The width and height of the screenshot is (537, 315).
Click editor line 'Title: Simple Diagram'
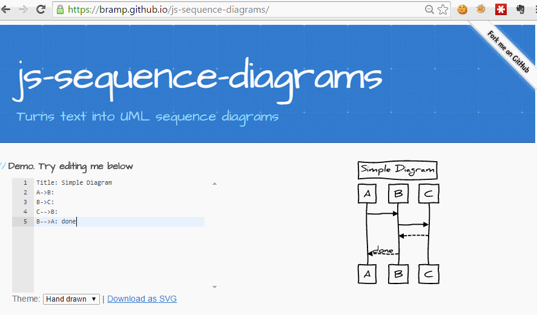pos(74,183)
